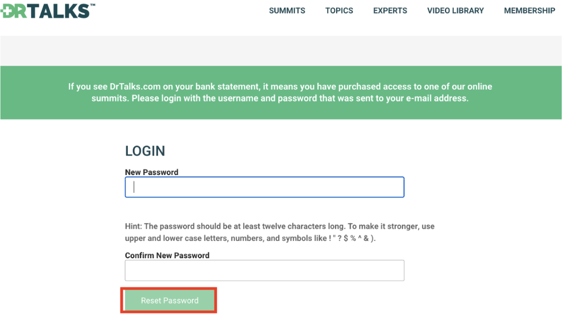This screenshot has width=564, height=317.
Task: Click the green bank statement notice banner
Action: pos(281,92)
